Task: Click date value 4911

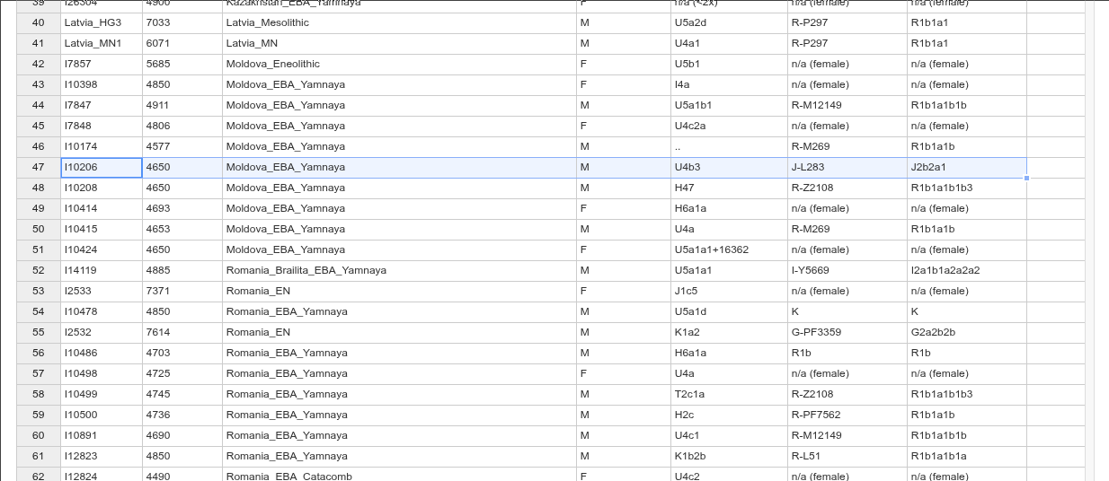Action: [x=182, y=105]
